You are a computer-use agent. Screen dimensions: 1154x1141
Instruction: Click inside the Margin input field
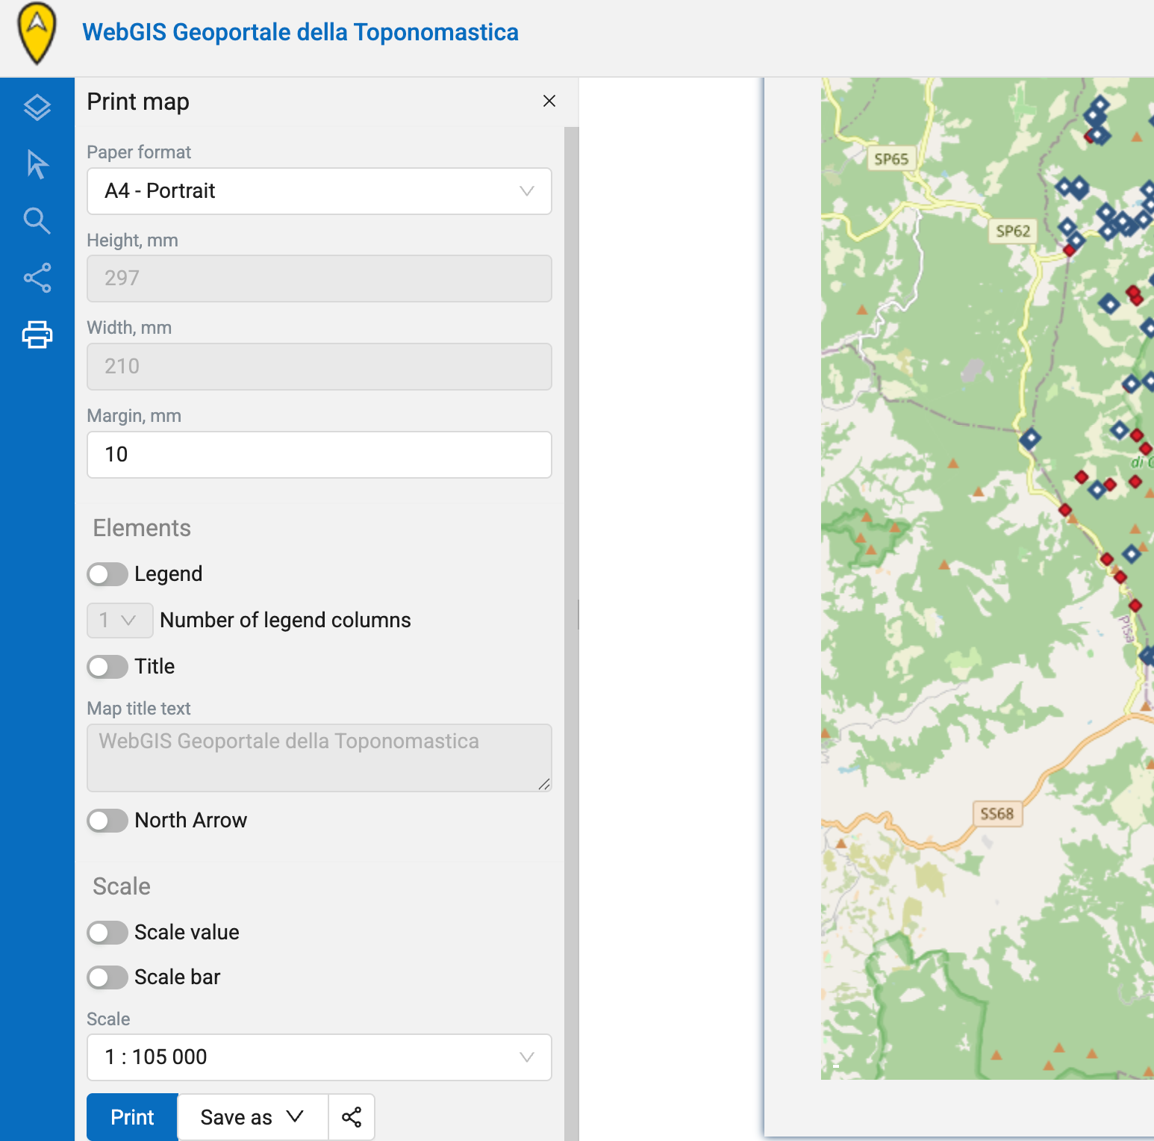(319, 454)
